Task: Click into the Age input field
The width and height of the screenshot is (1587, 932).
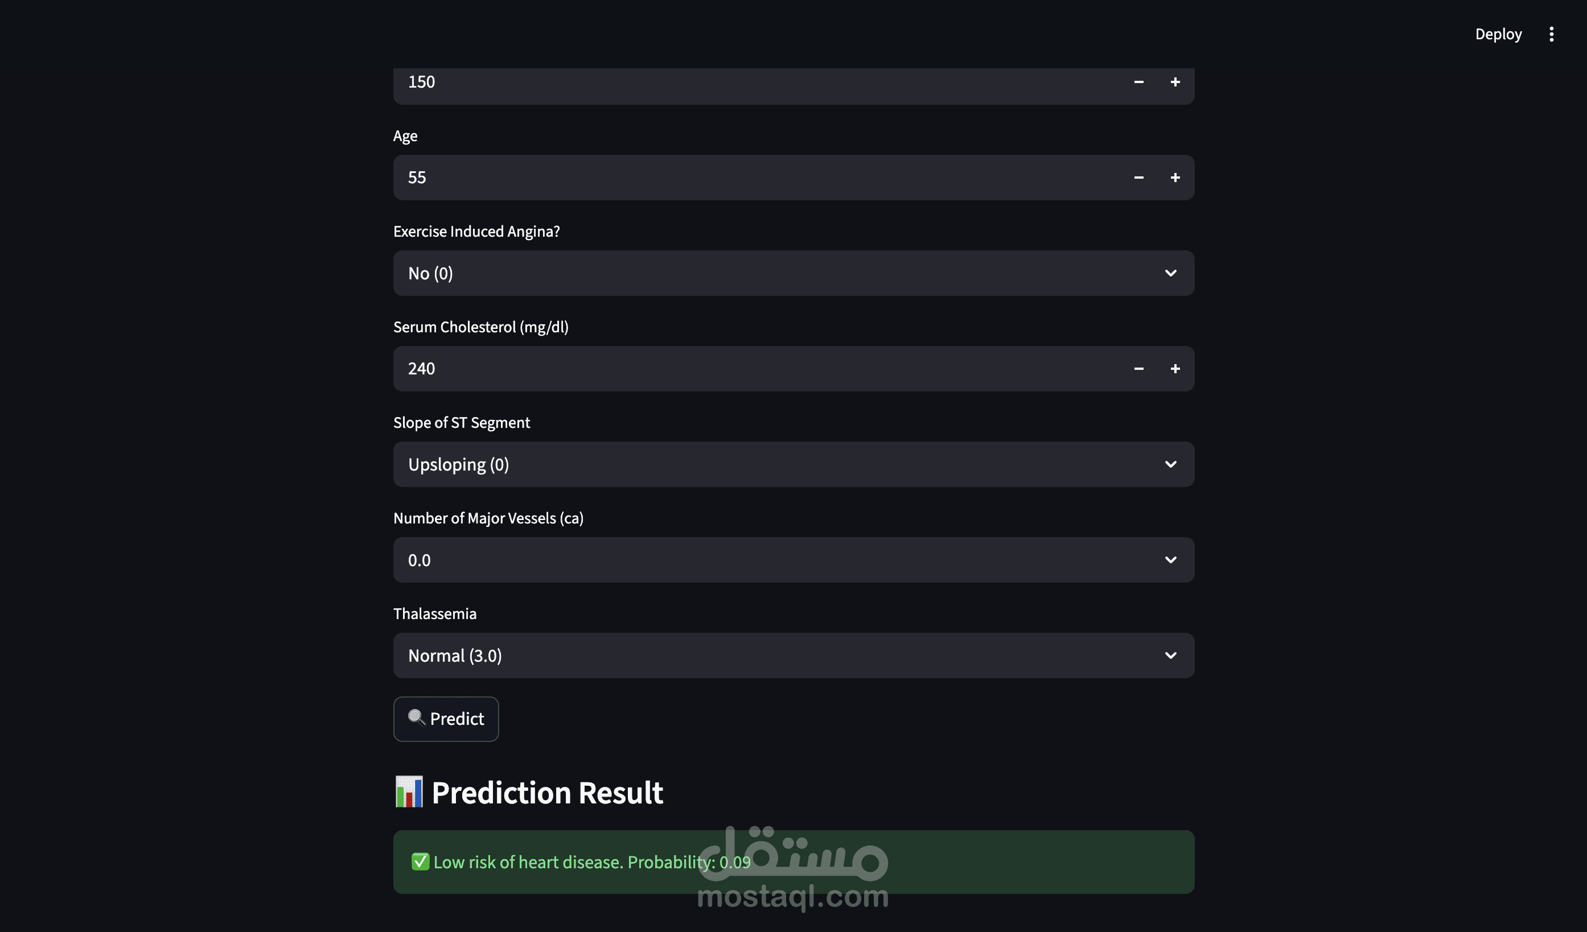Action: pos(756,178)
